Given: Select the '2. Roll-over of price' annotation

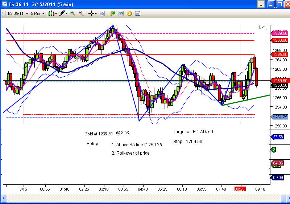Looking at the screenshot, I should point(130,153).
